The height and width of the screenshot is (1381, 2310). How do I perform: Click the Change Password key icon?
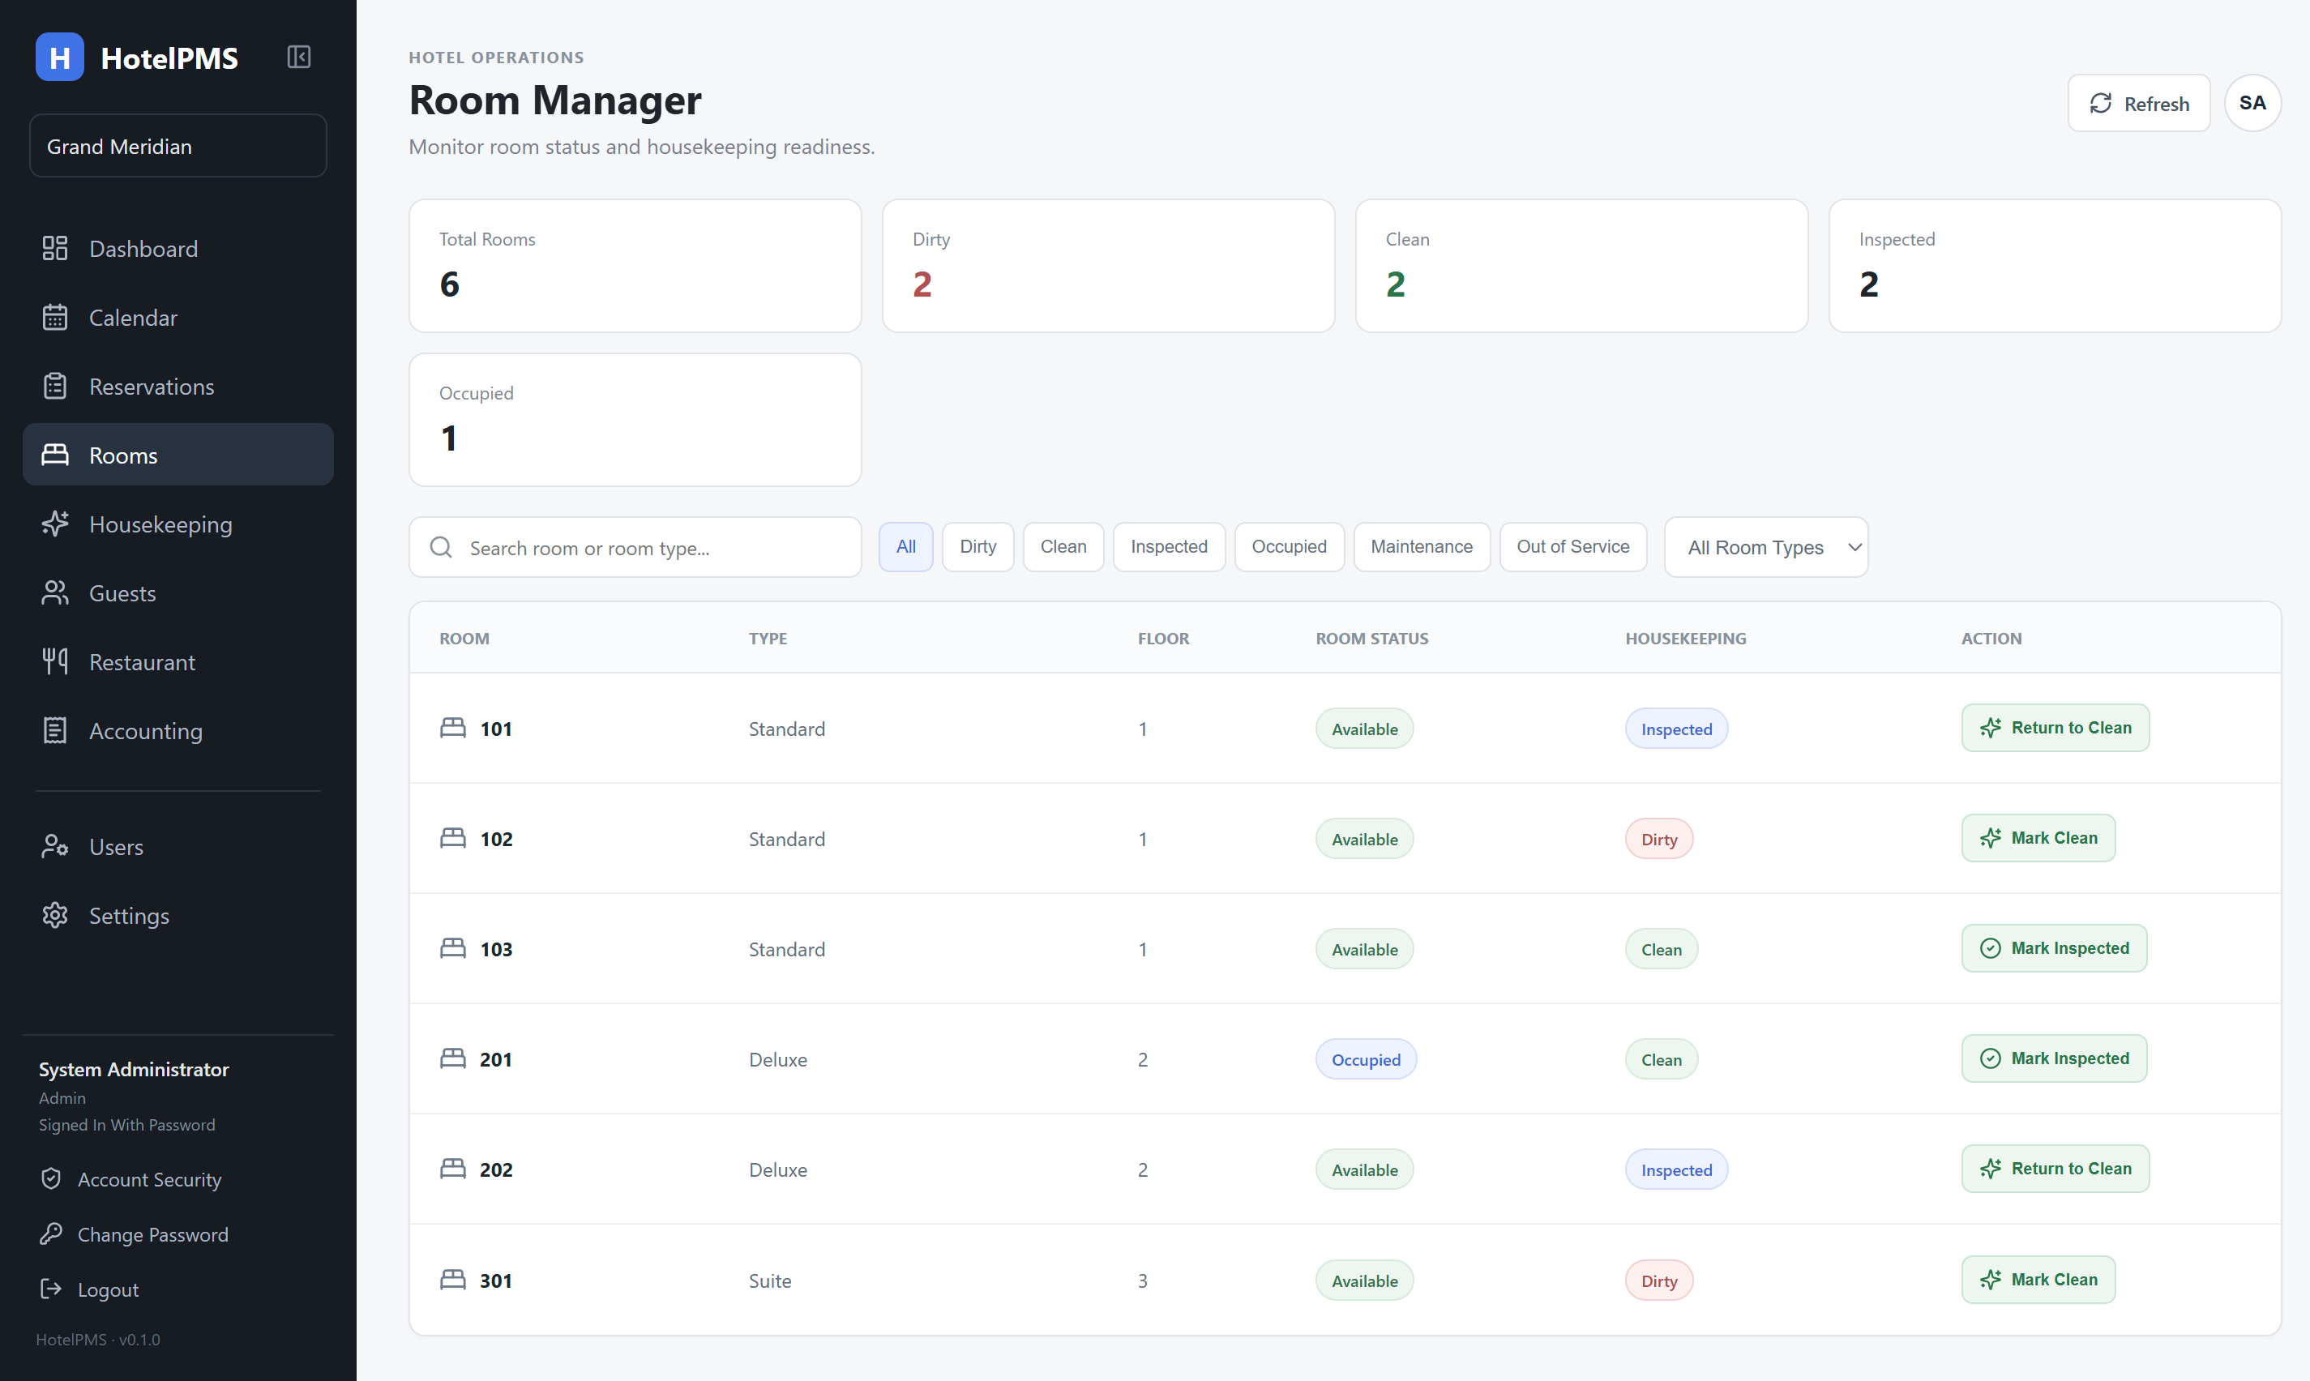(51, 1234)
